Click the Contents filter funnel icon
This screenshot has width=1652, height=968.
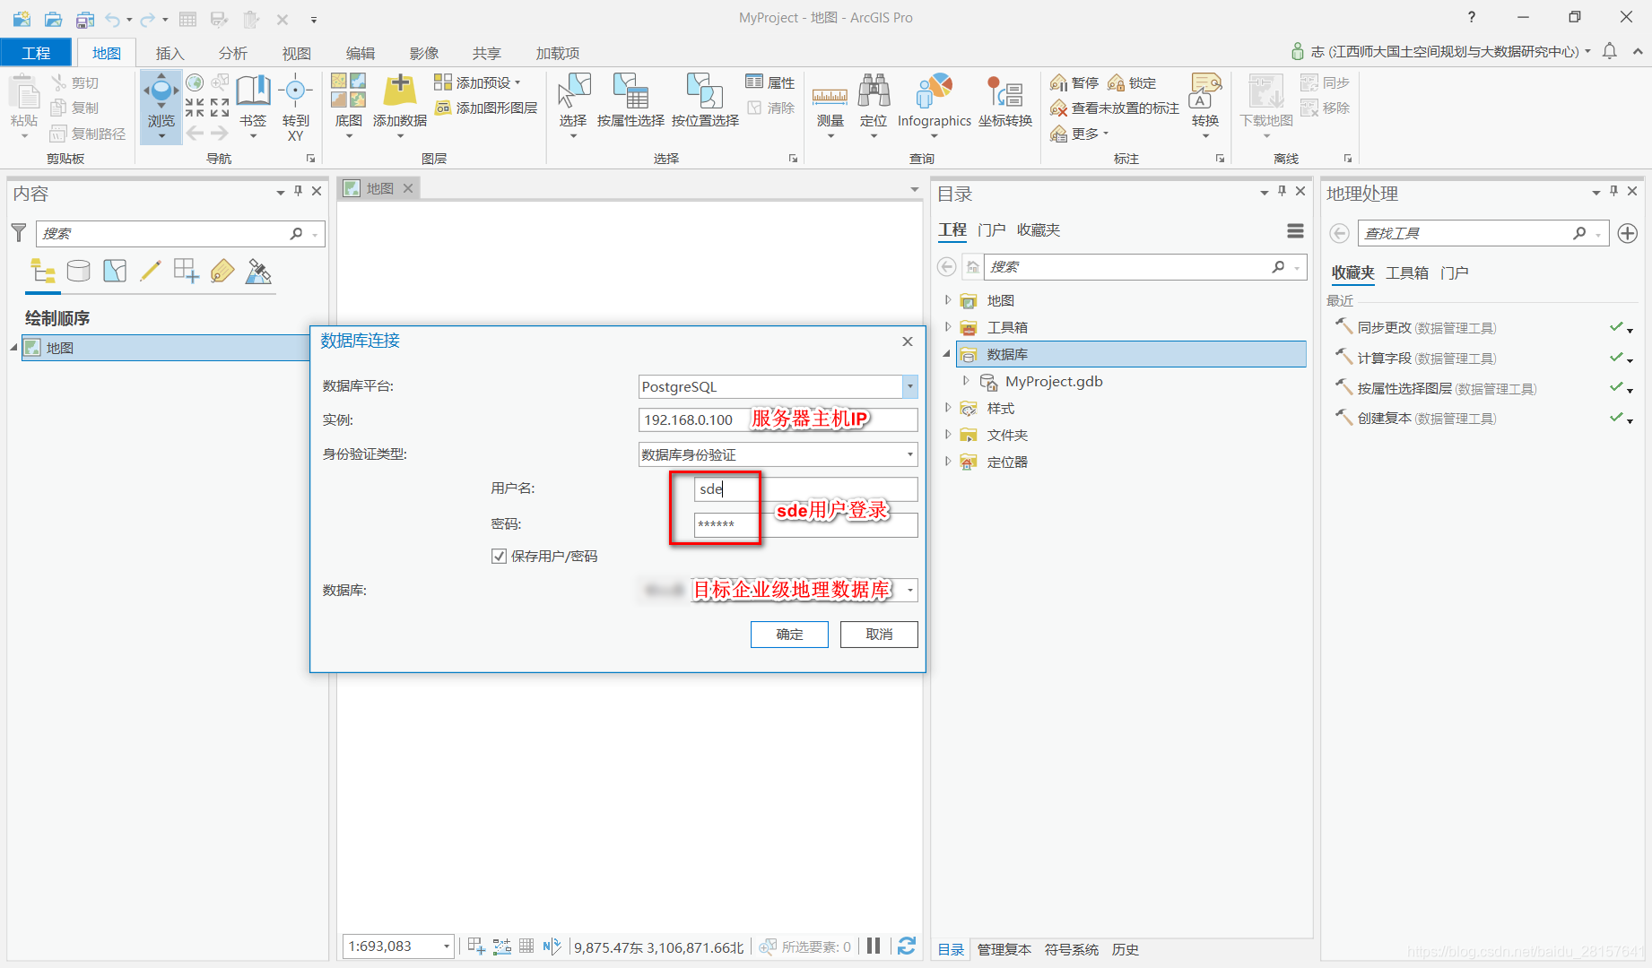[x=18, y=233]
